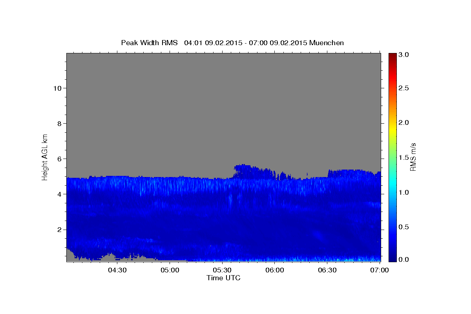The image size is (471, 314).
Task: Select the 'Muenchen' station name in title
Action: coord(327,43)
